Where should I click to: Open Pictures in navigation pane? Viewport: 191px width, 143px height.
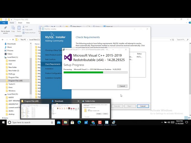tap(10, 51)
